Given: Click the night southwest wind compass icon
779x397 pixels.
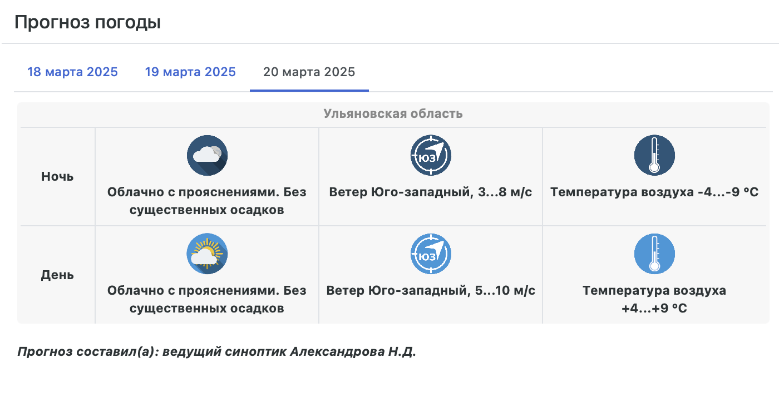Looking at the screenshot, I should click(x=431, y=155).
